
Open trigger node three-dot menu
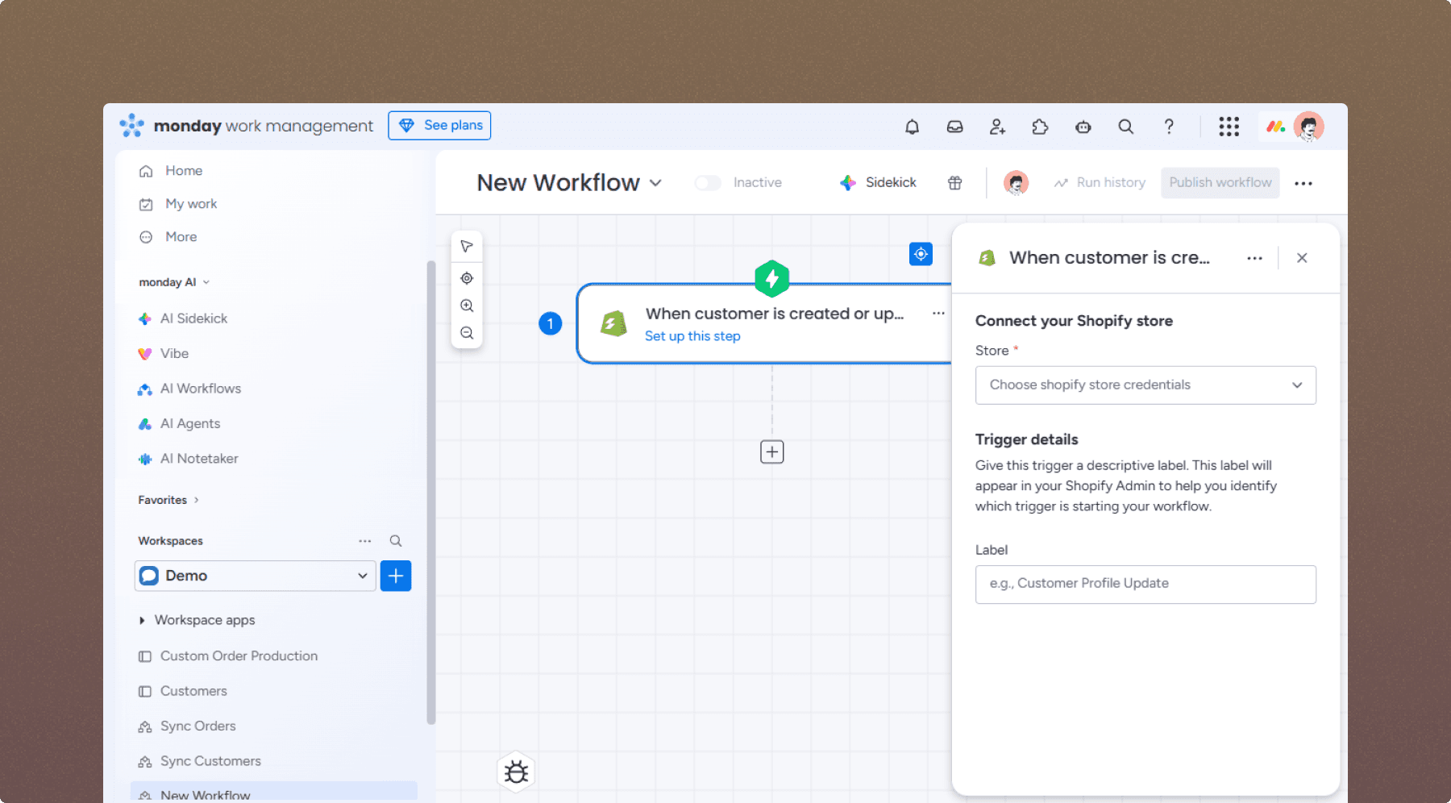click(x=938, y=314)
